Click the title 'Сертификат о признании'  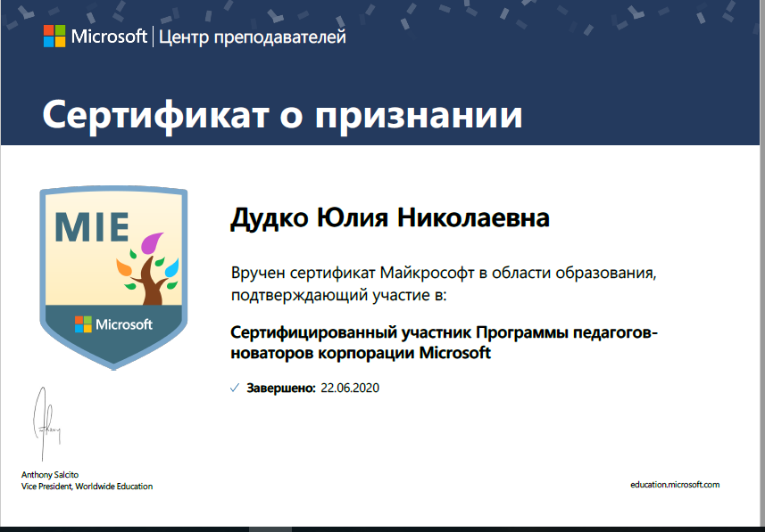282,115
